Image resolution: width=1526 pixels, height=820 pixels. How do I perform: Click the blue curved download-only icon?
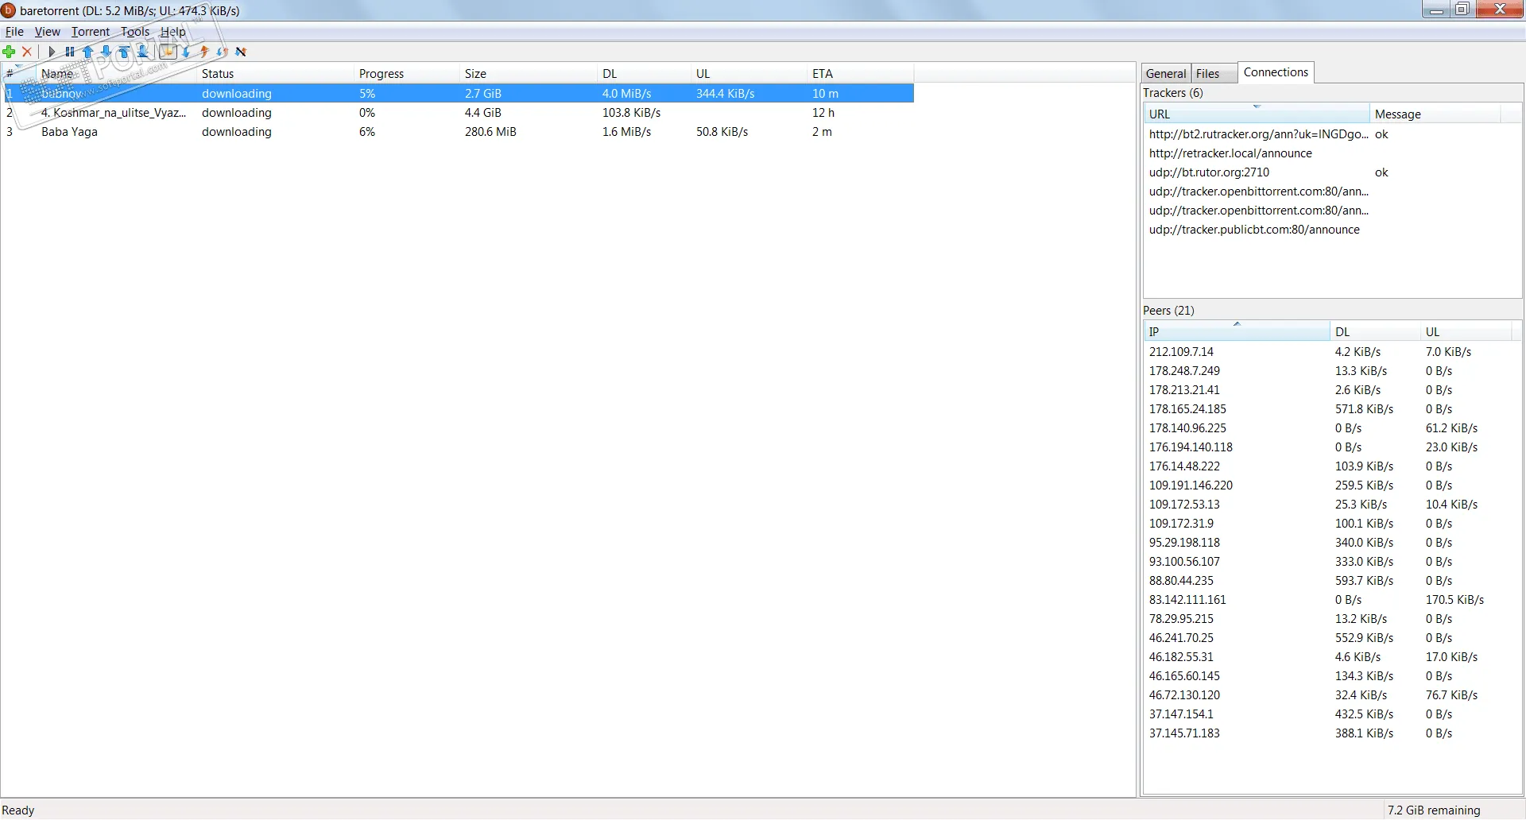186,52
